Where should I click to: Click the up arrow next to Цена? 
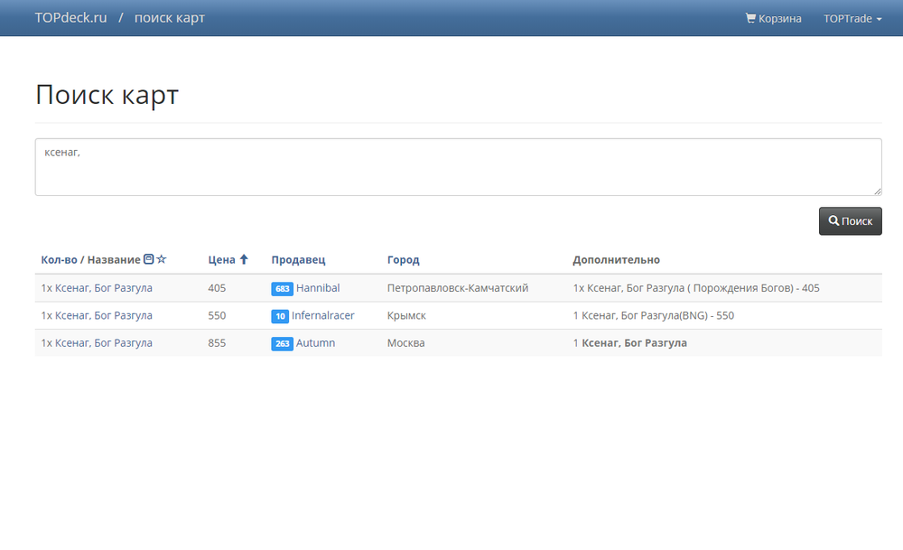click(244, 259)
